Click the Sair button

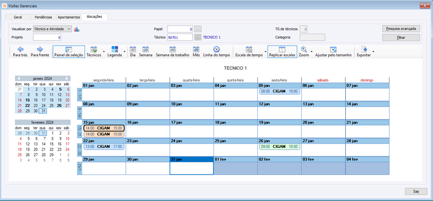[x=416, y=191]
